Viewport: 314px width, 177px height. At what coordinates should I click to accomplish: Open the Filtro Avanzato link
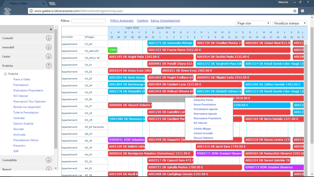[x=122, y=21]
